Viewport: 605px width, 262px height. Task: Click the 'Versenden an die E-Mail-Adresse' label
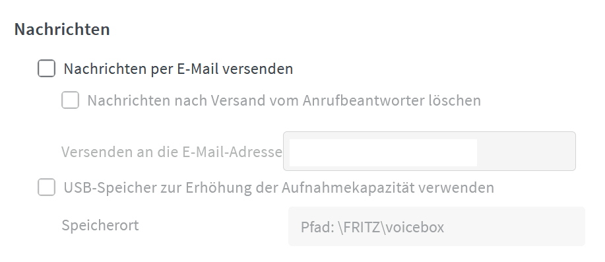click(x=172, y=152)
